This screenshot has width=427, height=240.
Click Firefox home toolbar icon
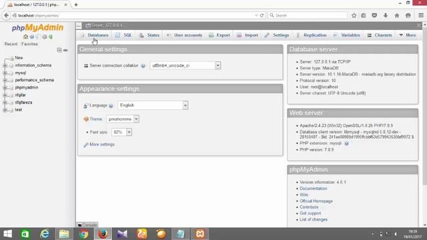pos(397,15)
